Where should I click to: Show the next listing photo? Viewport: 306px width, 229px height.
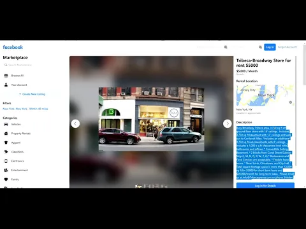pyautogui.click(x=228, y=123)
